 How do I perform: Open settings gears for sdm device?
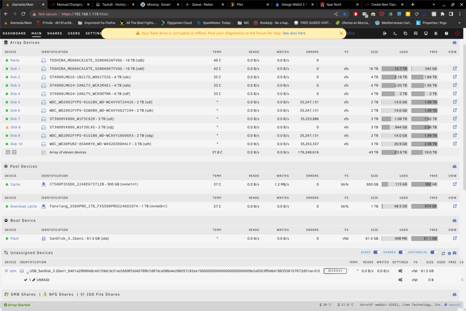click(x=400, y=271)
